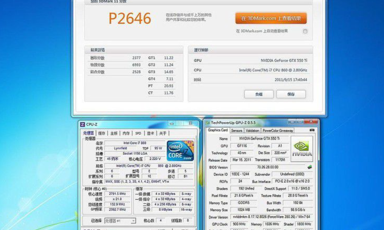Viewport: 384px width, 230px height.
Task: Click the Bus Interface field PCI-E 2.0 x16
Action: [x=292, y=181]
